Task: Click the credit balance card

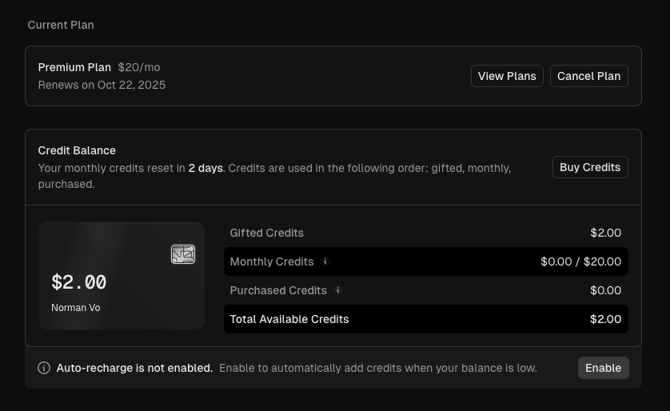Action: tap(122, 276)
